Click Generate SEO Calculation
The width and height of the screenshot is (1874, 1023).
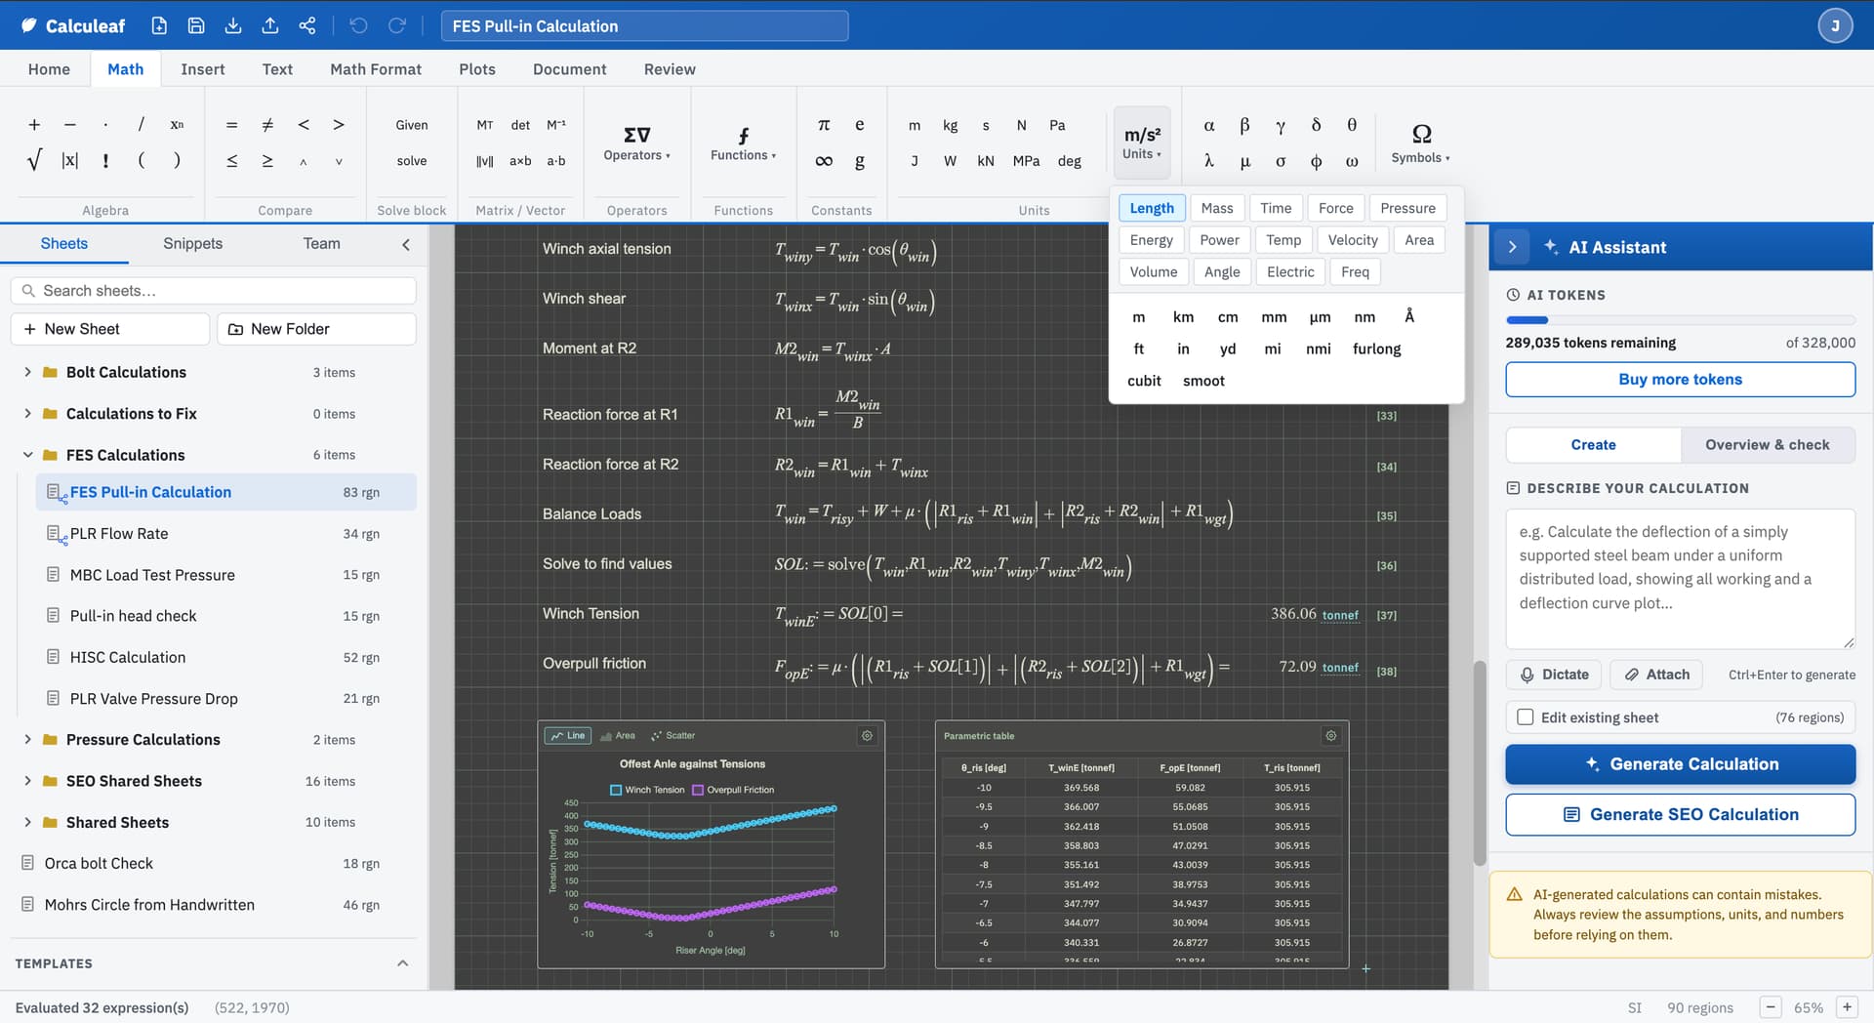[1680, 815]
